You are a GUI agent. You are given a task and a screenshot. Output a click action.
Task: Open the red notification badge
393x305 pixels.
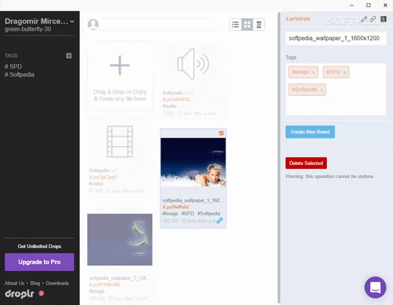point(41,293)
